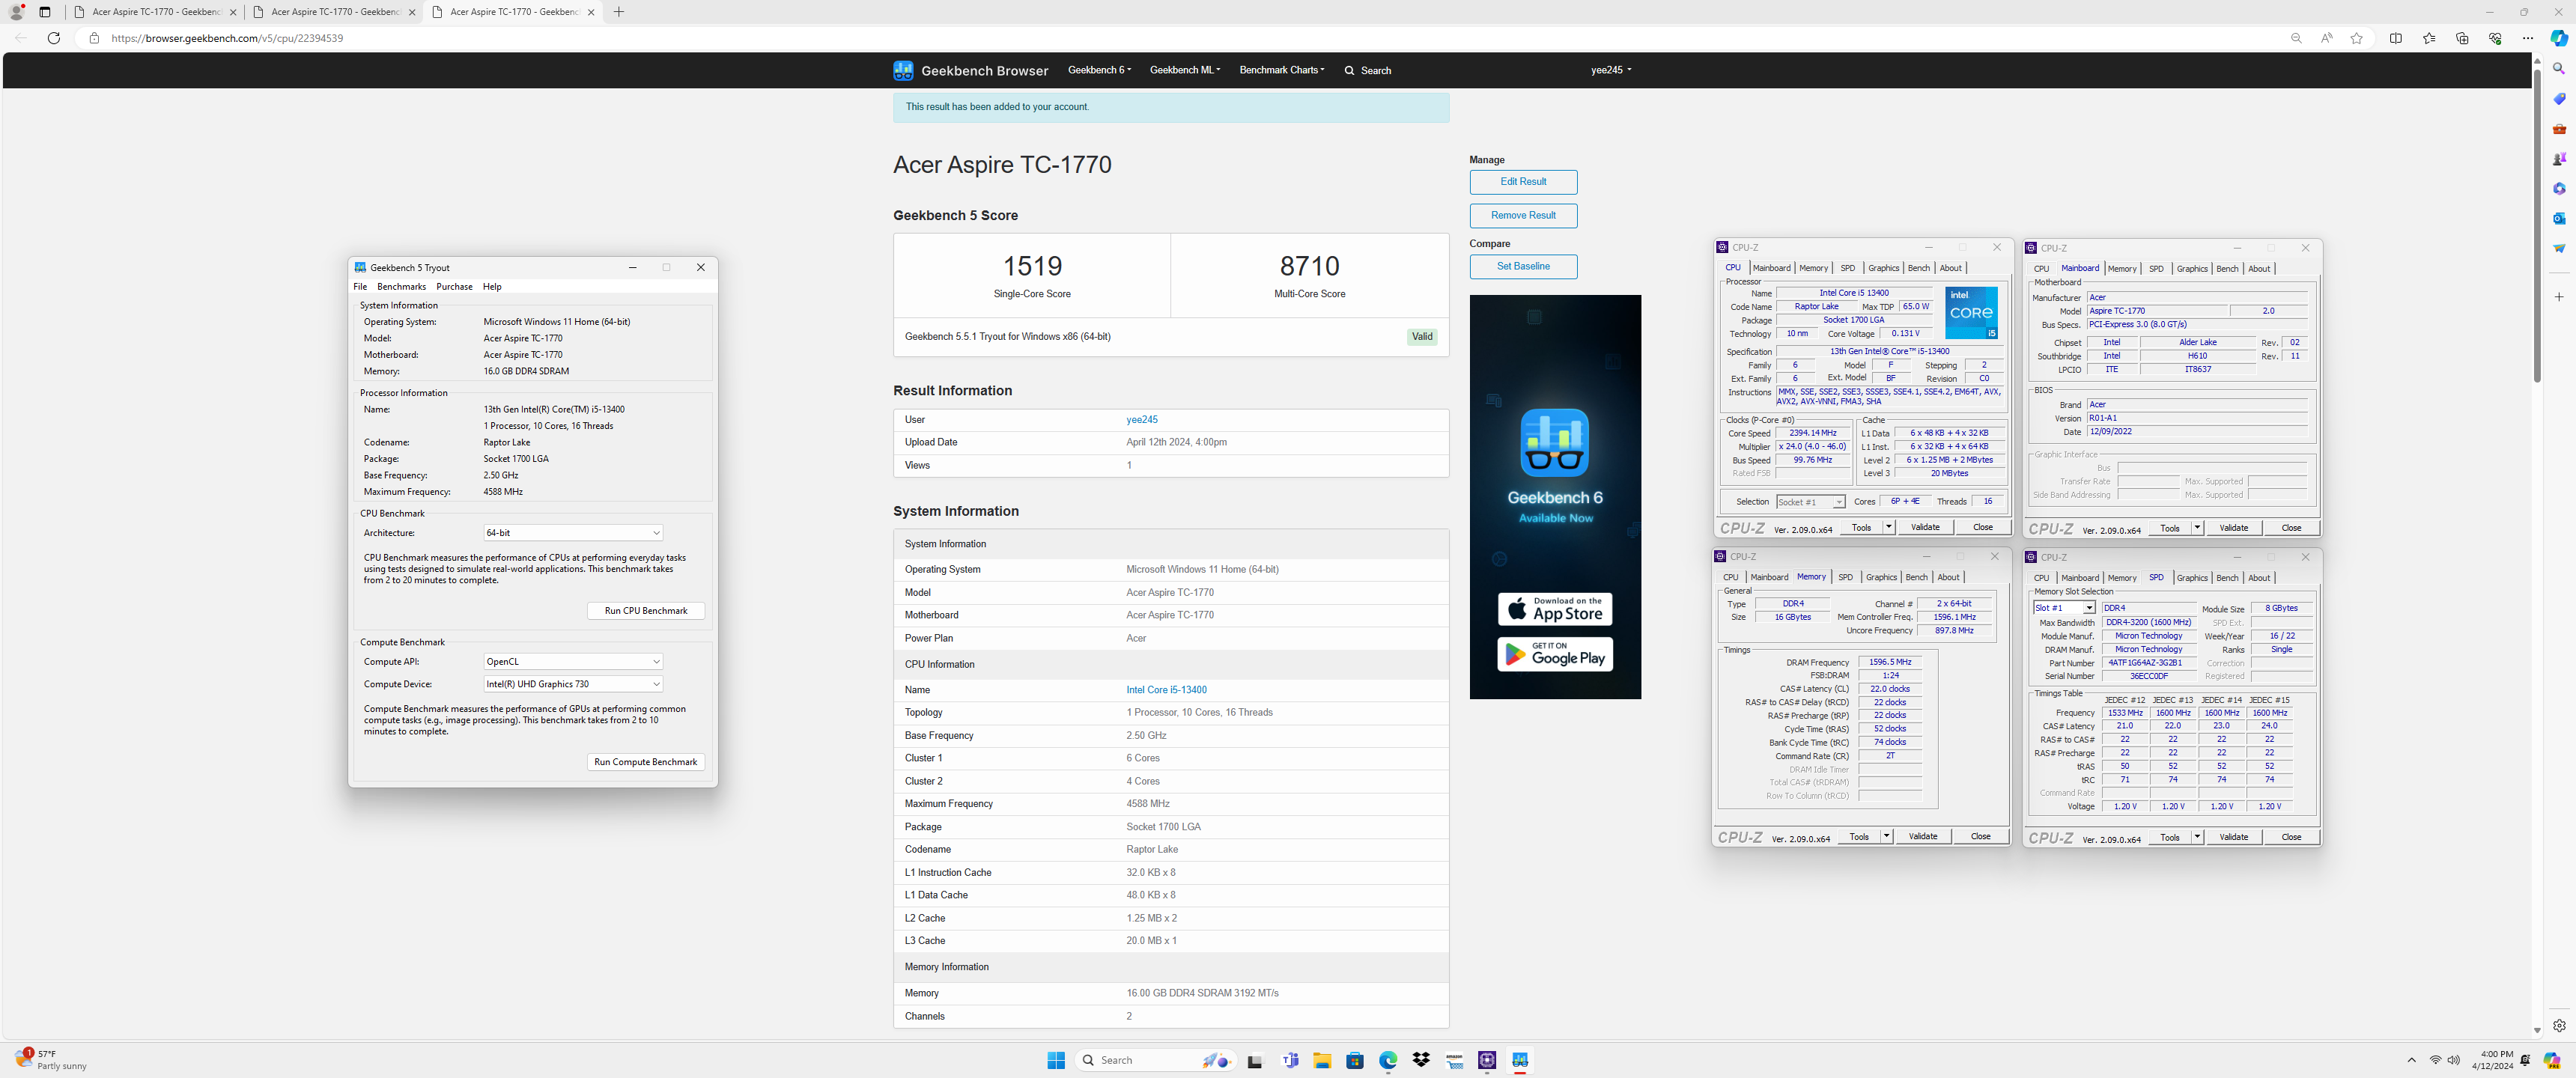The image size is (2576, 1078).
Task: Open Browser essentials heart icon
Action: (2495, 38)
